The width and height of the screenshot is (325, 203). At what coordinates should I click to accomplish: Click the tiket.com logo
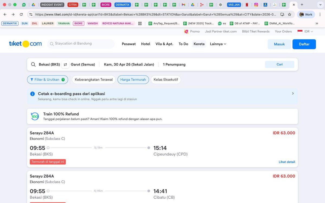tap(25, 44)
